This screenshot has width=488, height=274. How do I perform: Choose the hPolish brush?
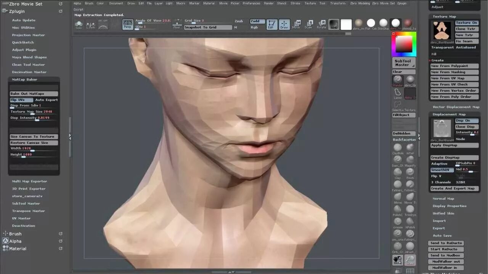point(410,223)
